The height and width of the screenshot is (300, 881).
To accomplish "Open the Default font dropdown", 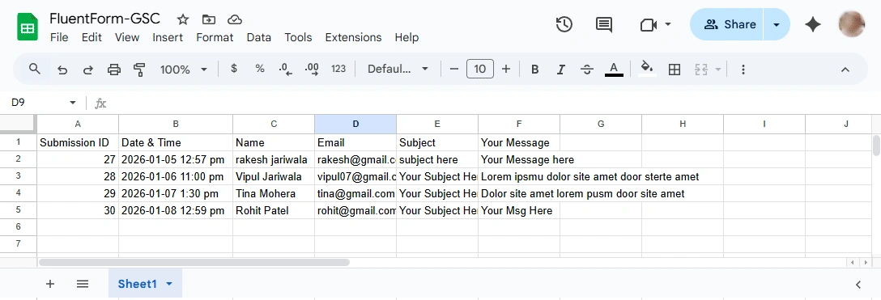I will (x=398, y=69).
